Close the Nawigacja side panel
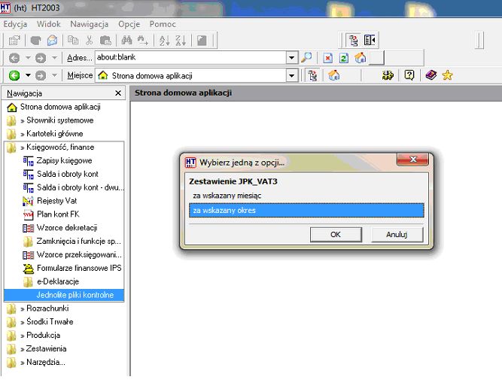This screenshot has height=389, width=502. [x=118, y=93]
